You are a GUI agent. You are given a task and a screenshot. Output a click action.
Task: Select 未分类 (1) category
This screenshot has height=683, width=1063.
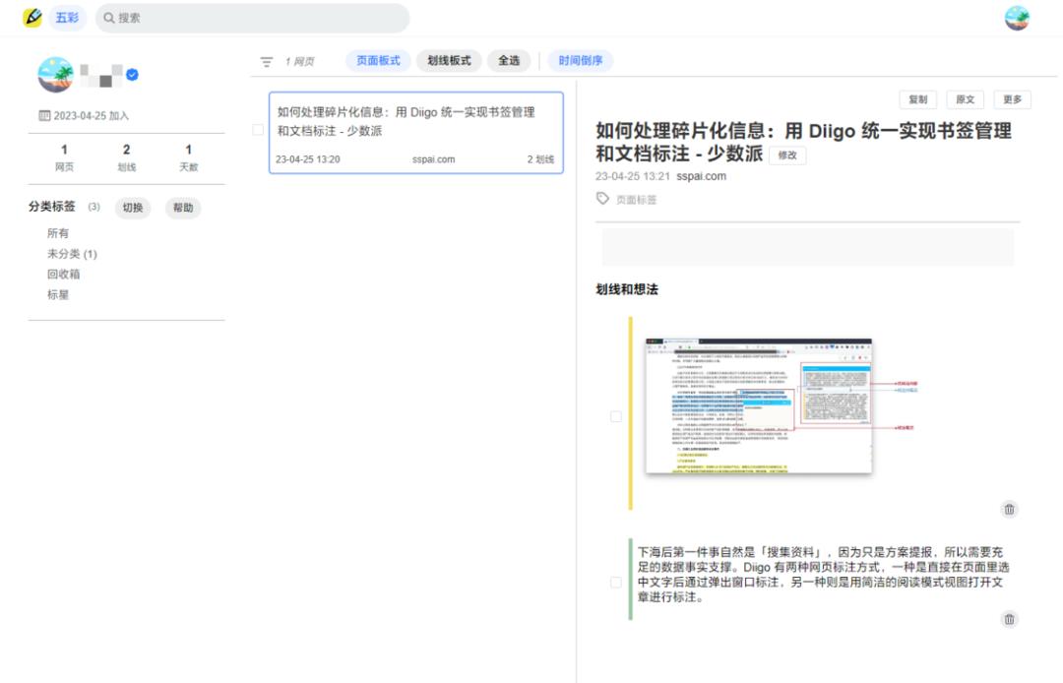[72, 253]
